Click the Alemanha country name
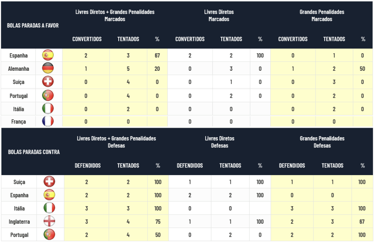This screenshot has height=243, width=374. coord(19,69)
